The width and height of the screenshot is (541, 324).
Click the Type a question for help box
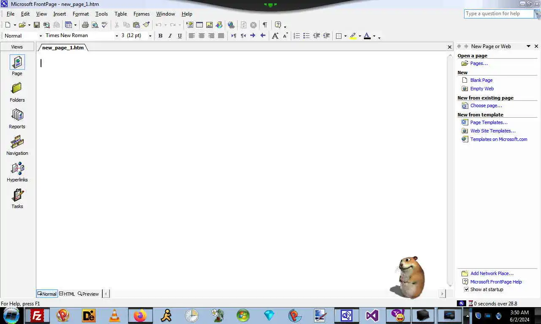coord(499,13)
